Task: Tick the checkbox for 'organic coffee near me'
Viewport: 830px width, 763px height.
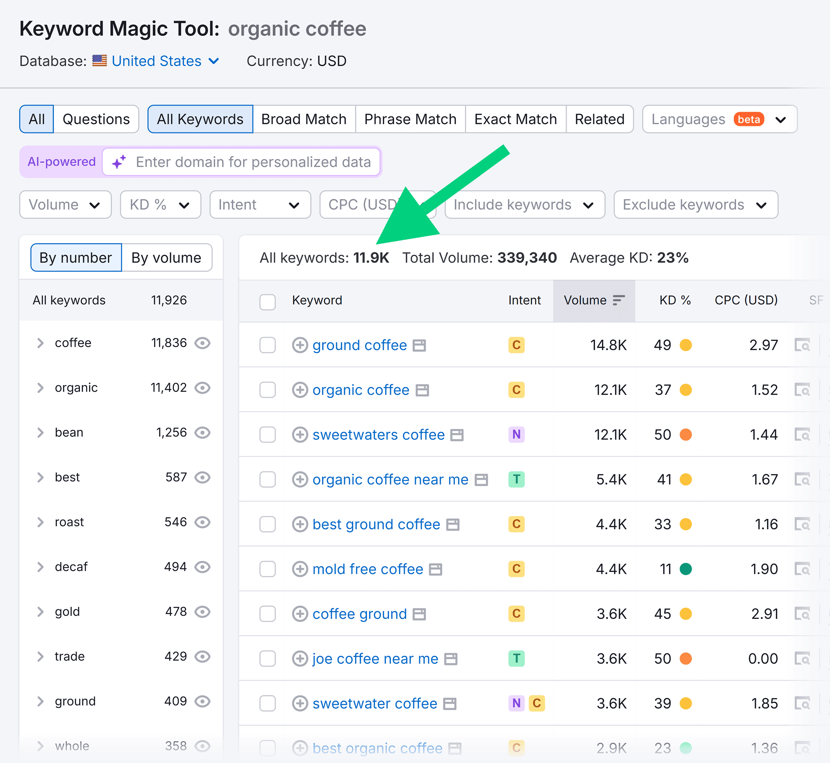Action: pos(268,479)
